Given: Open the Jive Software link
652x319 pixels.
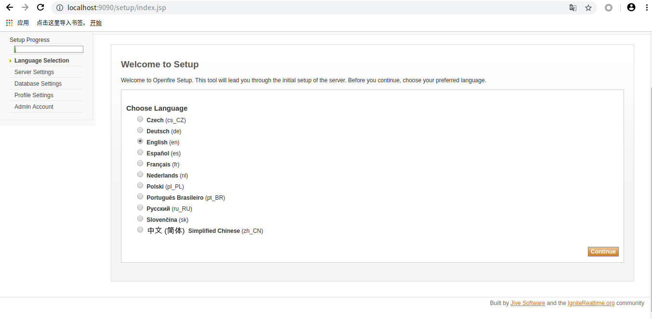Looking at the screenshot, I should point(528,303).
